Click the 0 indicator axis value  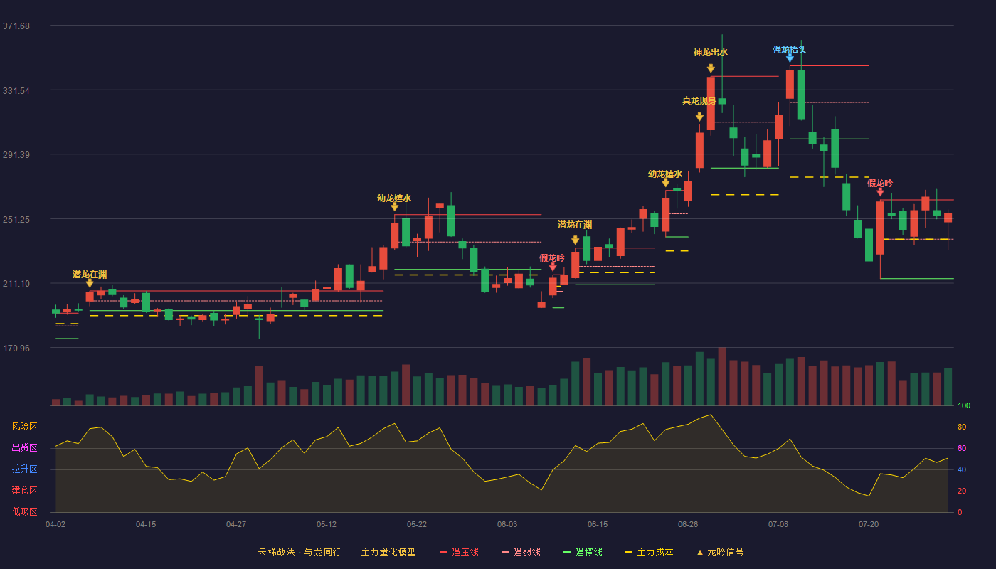coord(960,513)
